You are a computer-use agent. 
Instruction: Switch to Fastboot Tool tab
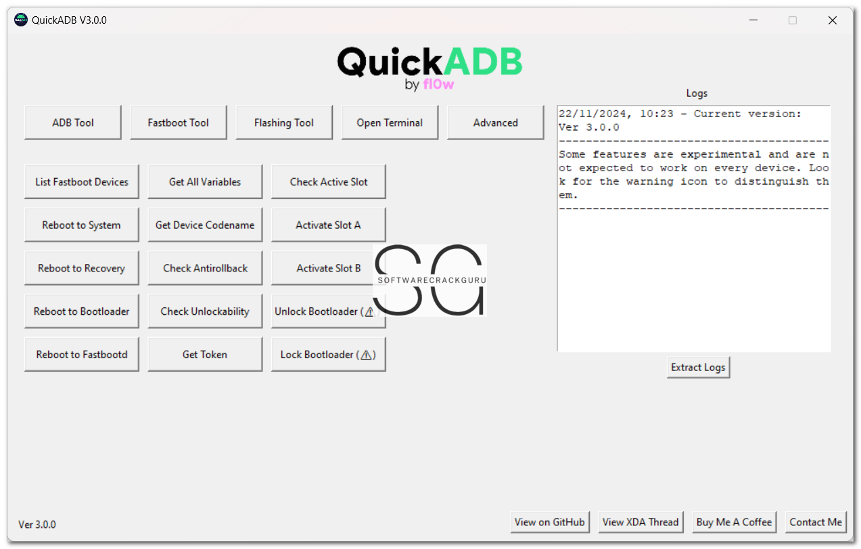(x=179, y=123)
